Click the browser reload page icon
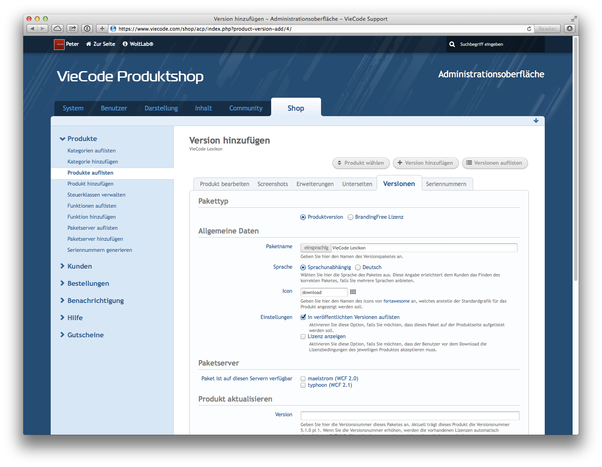This screenshot has height=467, width=602. click(x=529, y=29)
